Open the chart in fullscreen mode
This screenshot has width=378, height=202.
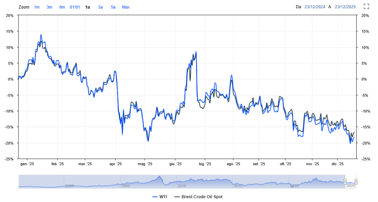[367, 6]
